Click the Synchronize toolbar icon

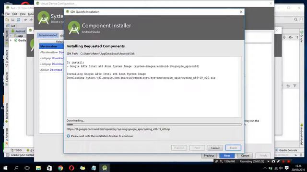[19, 20]
